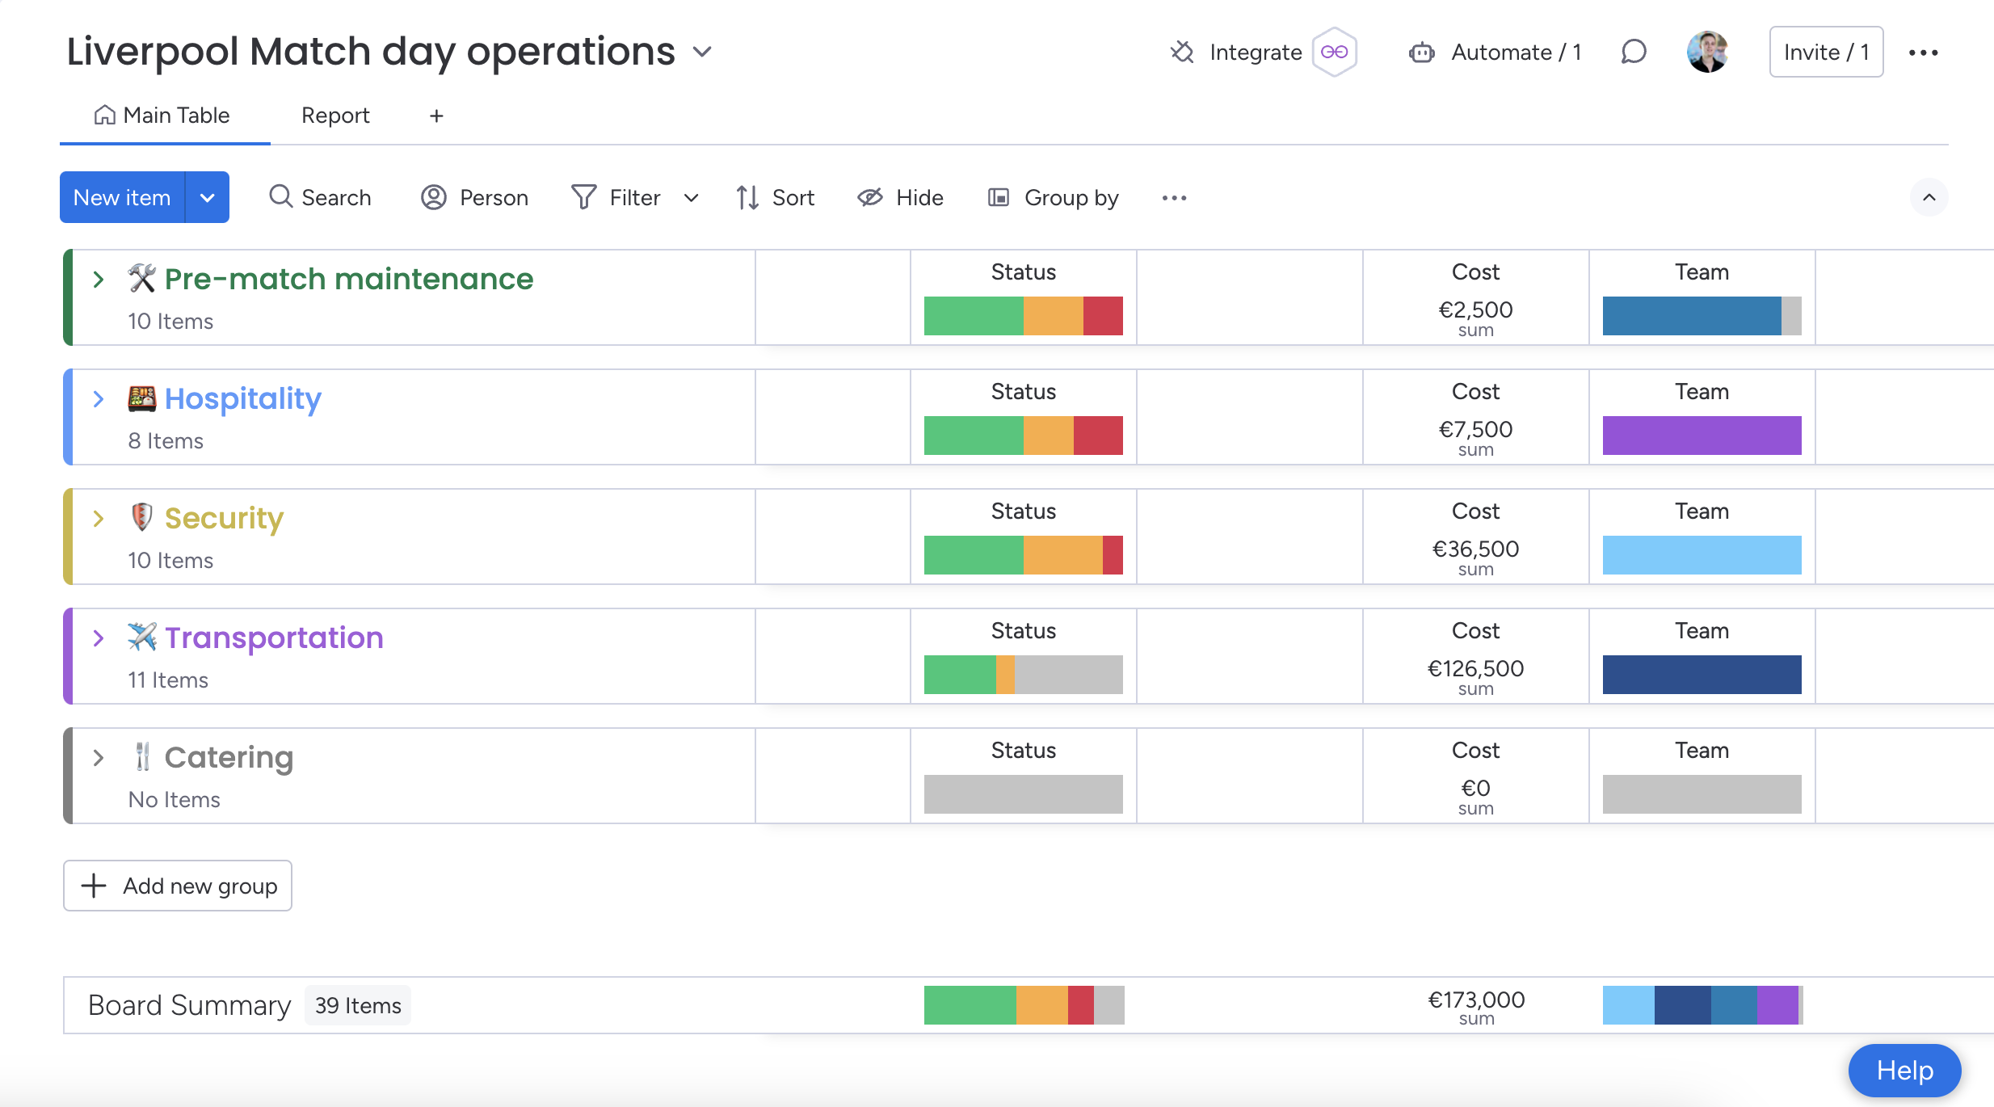The height and width of the screenshot is (1107, 1994).
Task: Open the board discussion chat bubble
Action: coord(1633,53)
